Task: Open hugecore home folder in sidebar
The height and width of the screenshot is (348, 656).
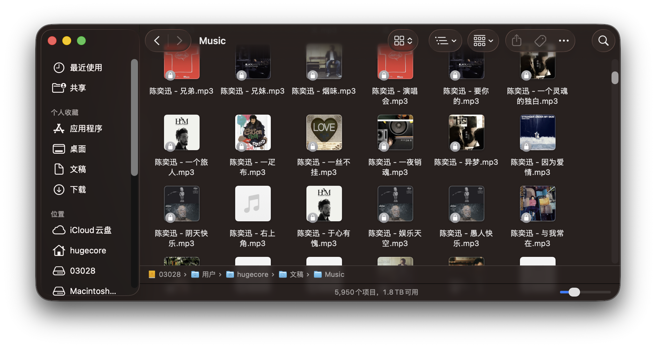Action: [x=88, y=251]
